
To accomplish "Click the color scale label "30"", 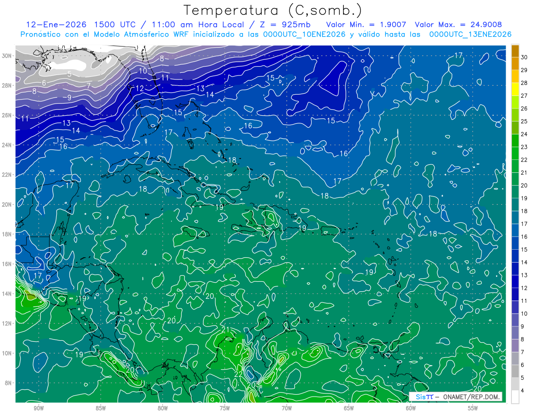I will click(524, 57).
